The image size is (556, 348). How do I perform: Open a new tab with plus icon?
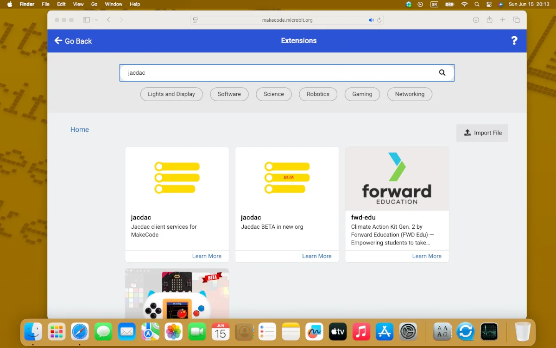pos(503,20)
